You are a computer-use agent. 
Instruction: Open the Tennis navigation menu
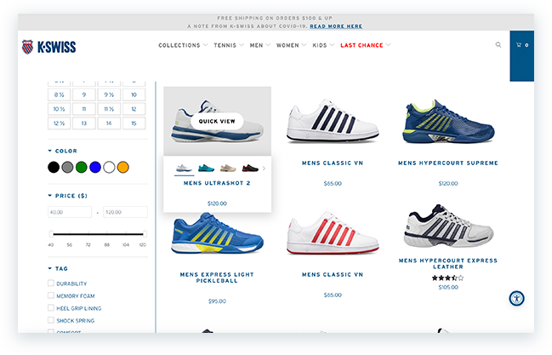[x=228, y=45]
